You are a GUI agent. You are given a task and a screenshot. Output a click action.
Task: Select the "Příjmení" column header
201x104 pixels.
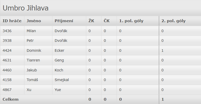click(64, 21)
